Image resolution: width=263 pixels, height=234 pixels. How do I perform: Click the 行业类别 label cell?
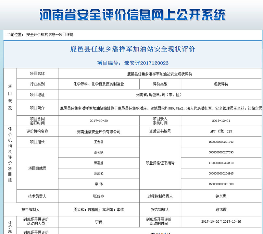[x=37, y=84]
